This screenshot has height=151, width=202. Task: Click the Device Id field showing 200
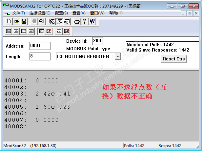point(98,41)
